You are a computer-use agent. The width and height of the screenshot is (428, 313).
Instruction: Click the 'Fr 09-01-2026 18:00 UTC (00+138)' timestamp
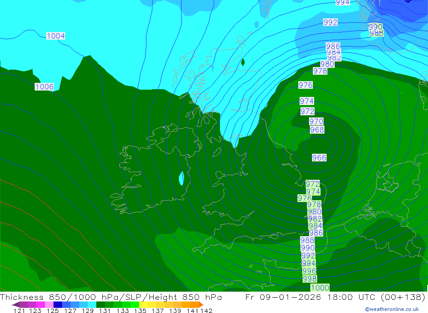[x=336, y=297]
